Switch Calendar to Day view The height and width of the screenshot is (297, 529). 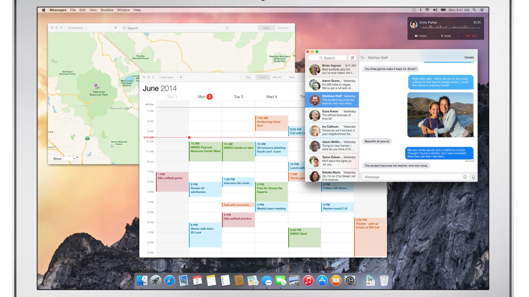tap(248, 77)
